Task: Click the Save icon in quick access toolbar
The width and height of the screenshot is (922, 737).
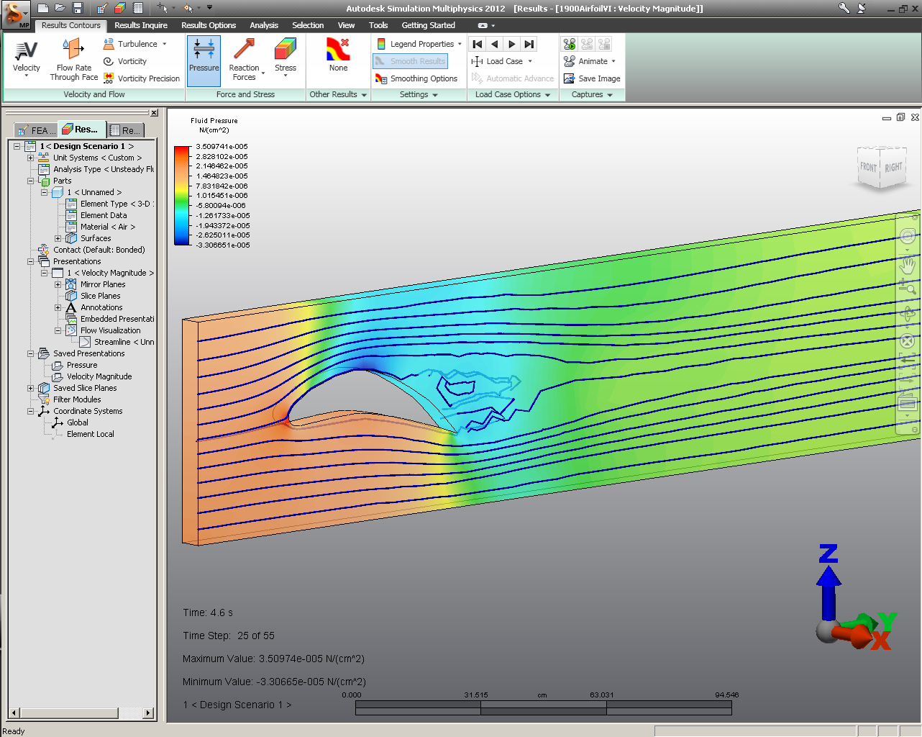Action: [x=78, y=8]
